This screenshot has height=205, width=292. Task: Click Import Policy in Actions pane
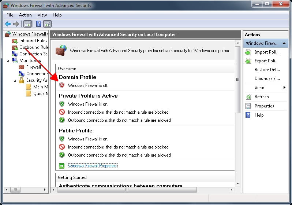[x=267, y=52]
